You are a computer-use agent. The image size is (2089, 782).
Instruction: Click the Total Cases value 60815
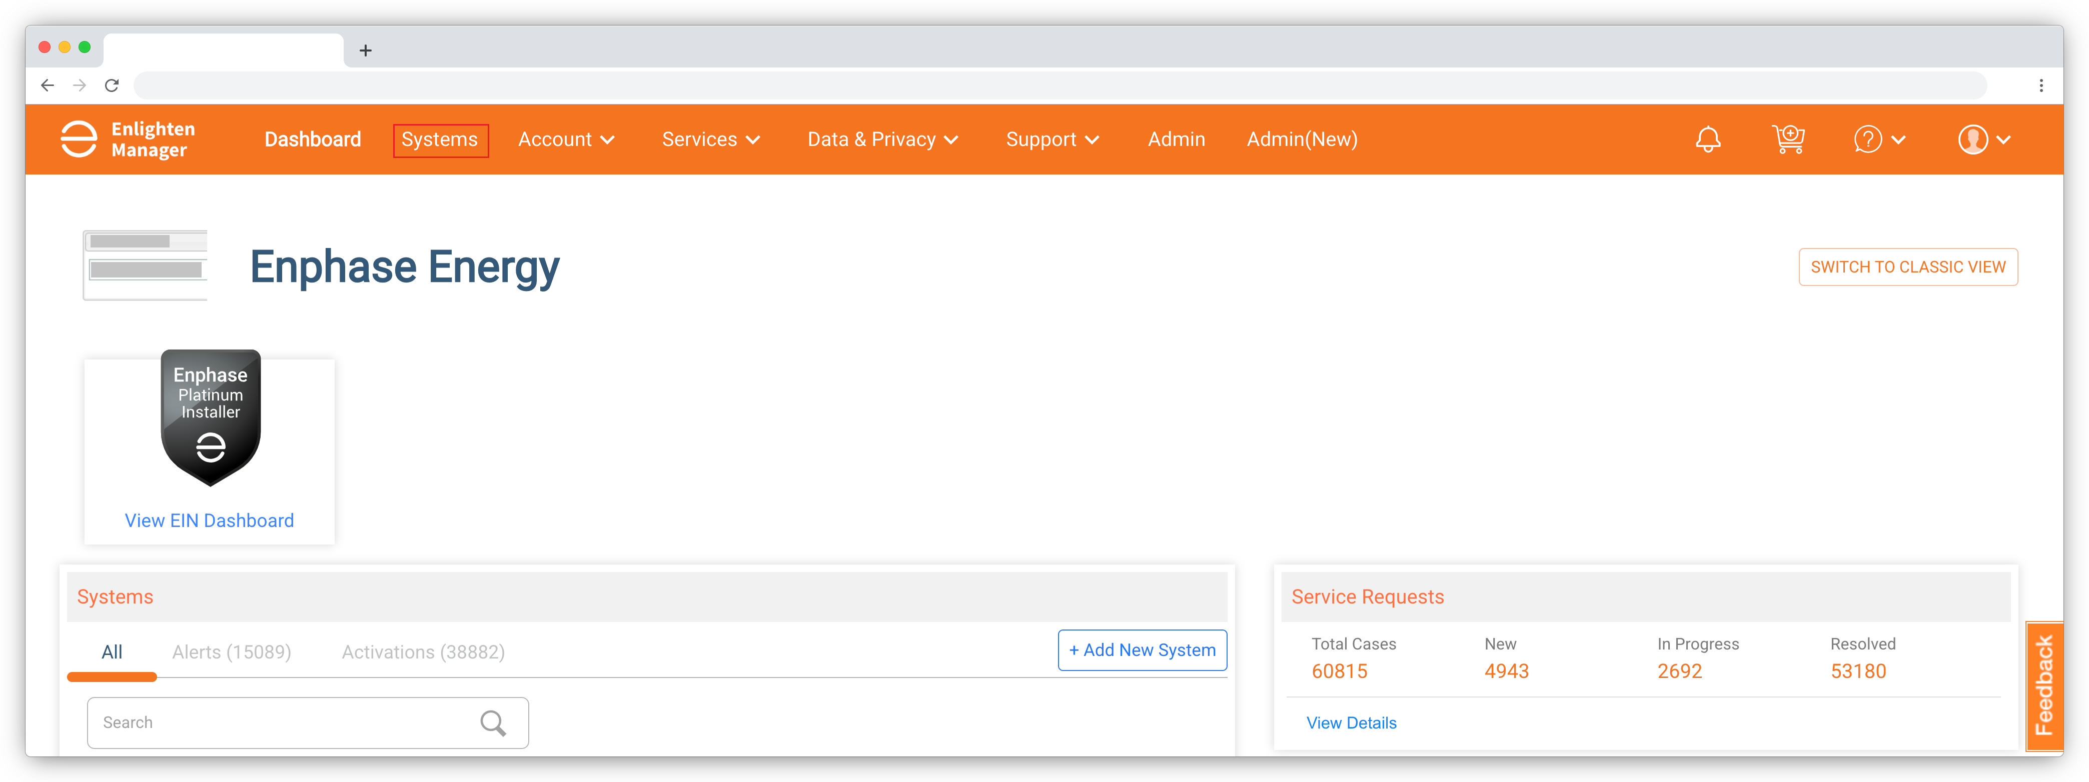pos(1339,671)
